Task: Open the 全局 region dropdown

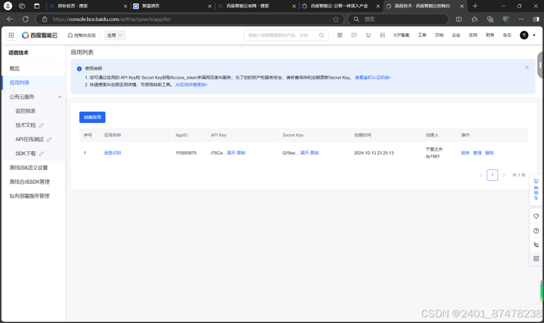Action: [115, 35]
